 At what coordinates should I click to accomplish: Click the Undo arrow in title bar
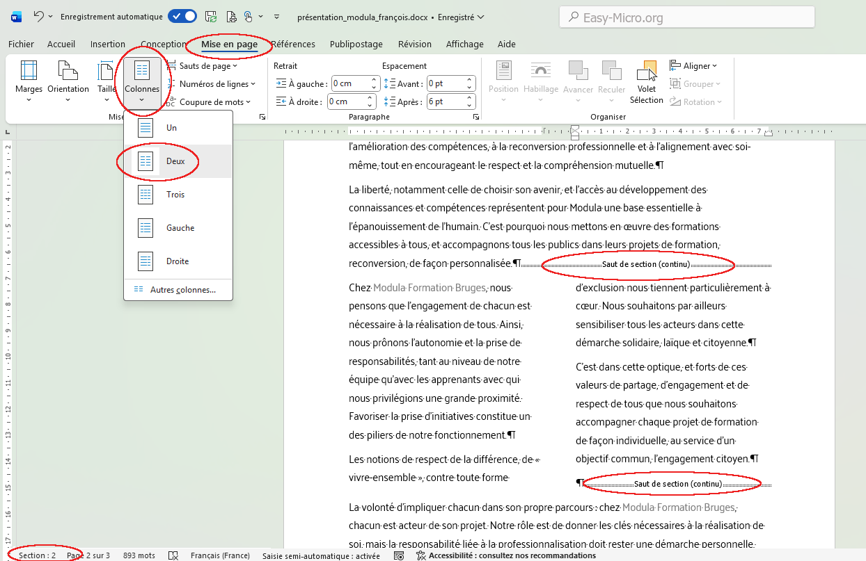39,17
